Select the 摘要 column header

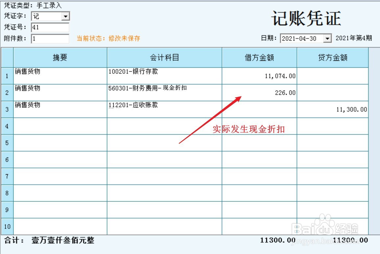(x=60, y=58)
